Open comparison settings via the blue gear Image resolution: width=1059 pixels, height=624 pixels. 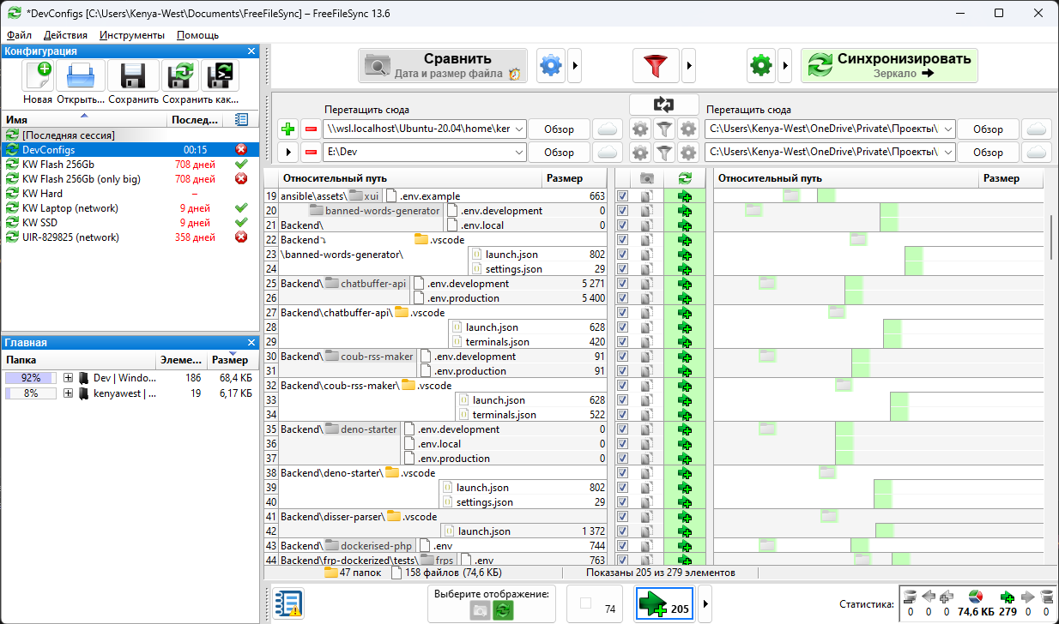(x=551, y=65)
